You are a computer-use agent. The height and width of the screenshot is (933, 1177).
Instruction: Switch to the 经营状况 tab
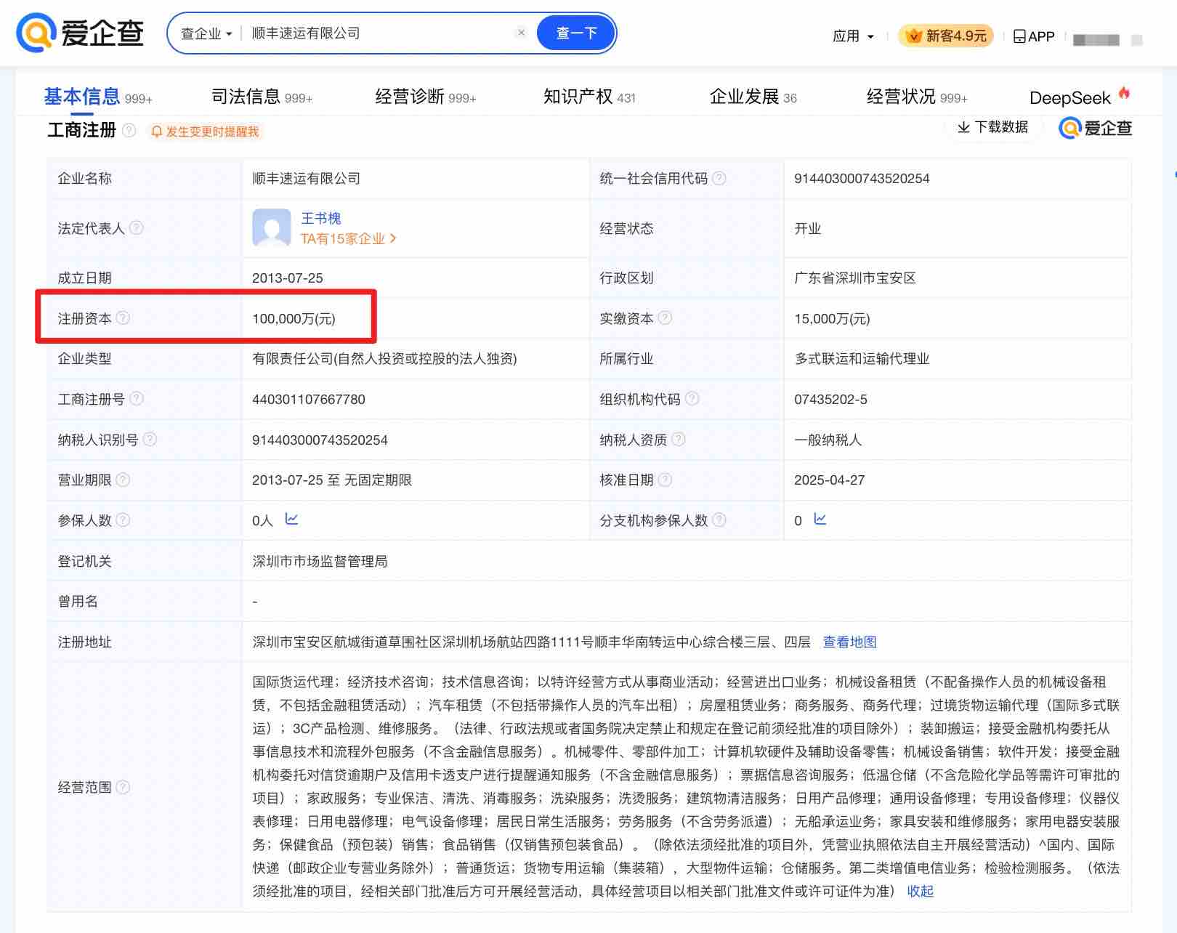[917, 97]
